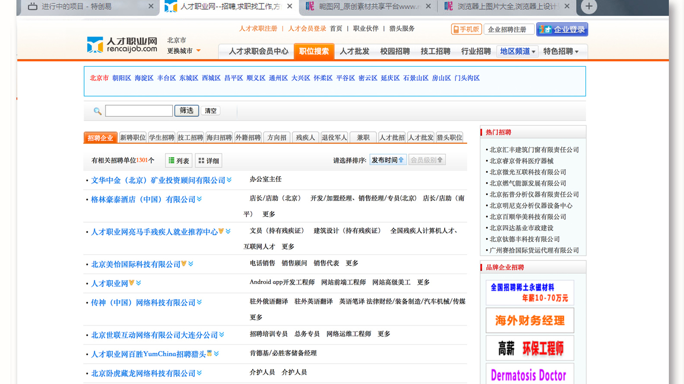Click the 筛选 filter button
Screen dimensions: 684x384
point(187,110)
